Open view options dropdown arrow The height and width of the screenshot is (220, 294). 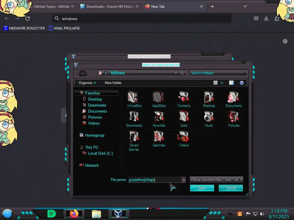(x=222, y=83)
